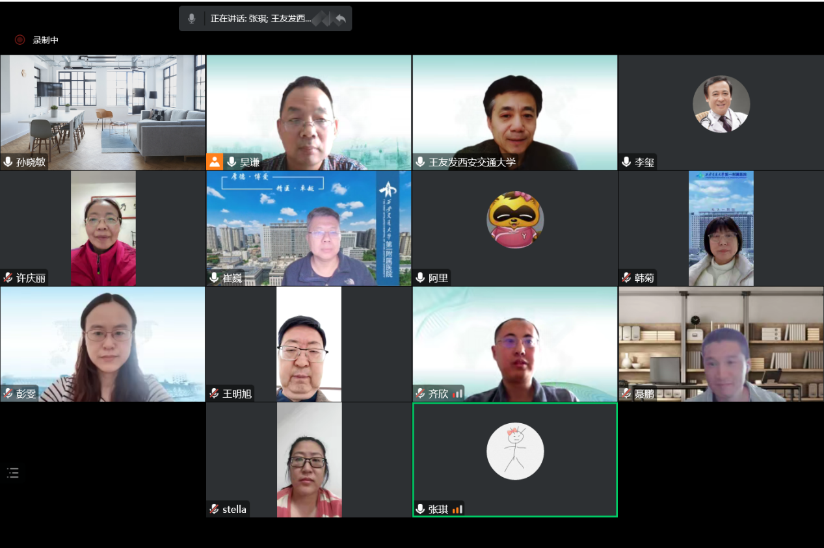
Task: Click the name label 崔巍
Action: pyautogui.click(x=232, y=278)
